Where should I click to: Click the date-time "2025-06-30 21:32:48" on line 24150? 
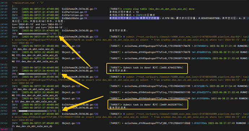pos(226,52)
